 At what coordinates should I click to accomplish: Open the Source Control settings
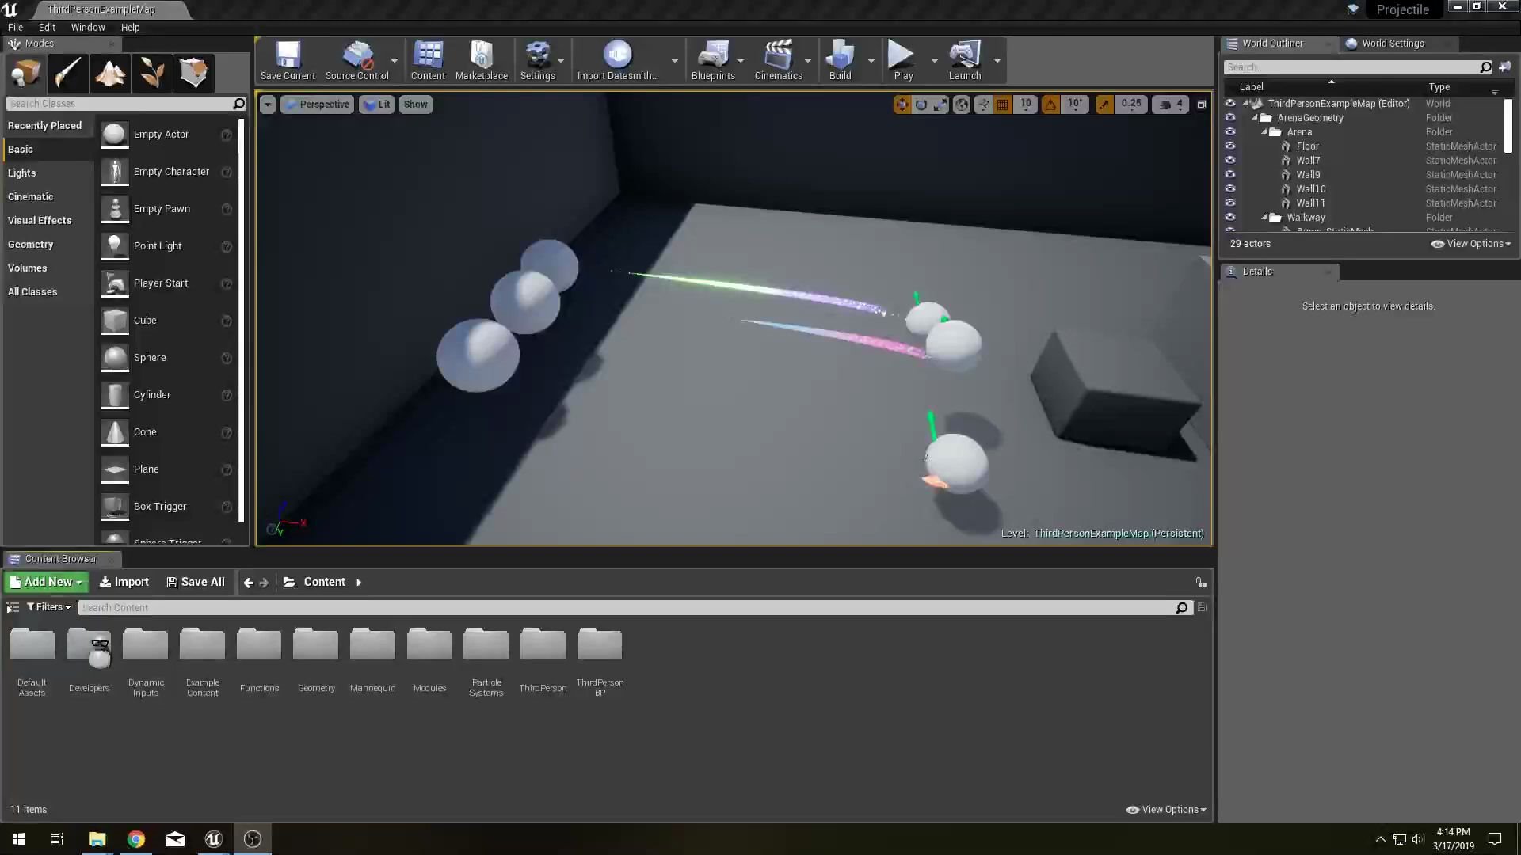coord(357,60)
